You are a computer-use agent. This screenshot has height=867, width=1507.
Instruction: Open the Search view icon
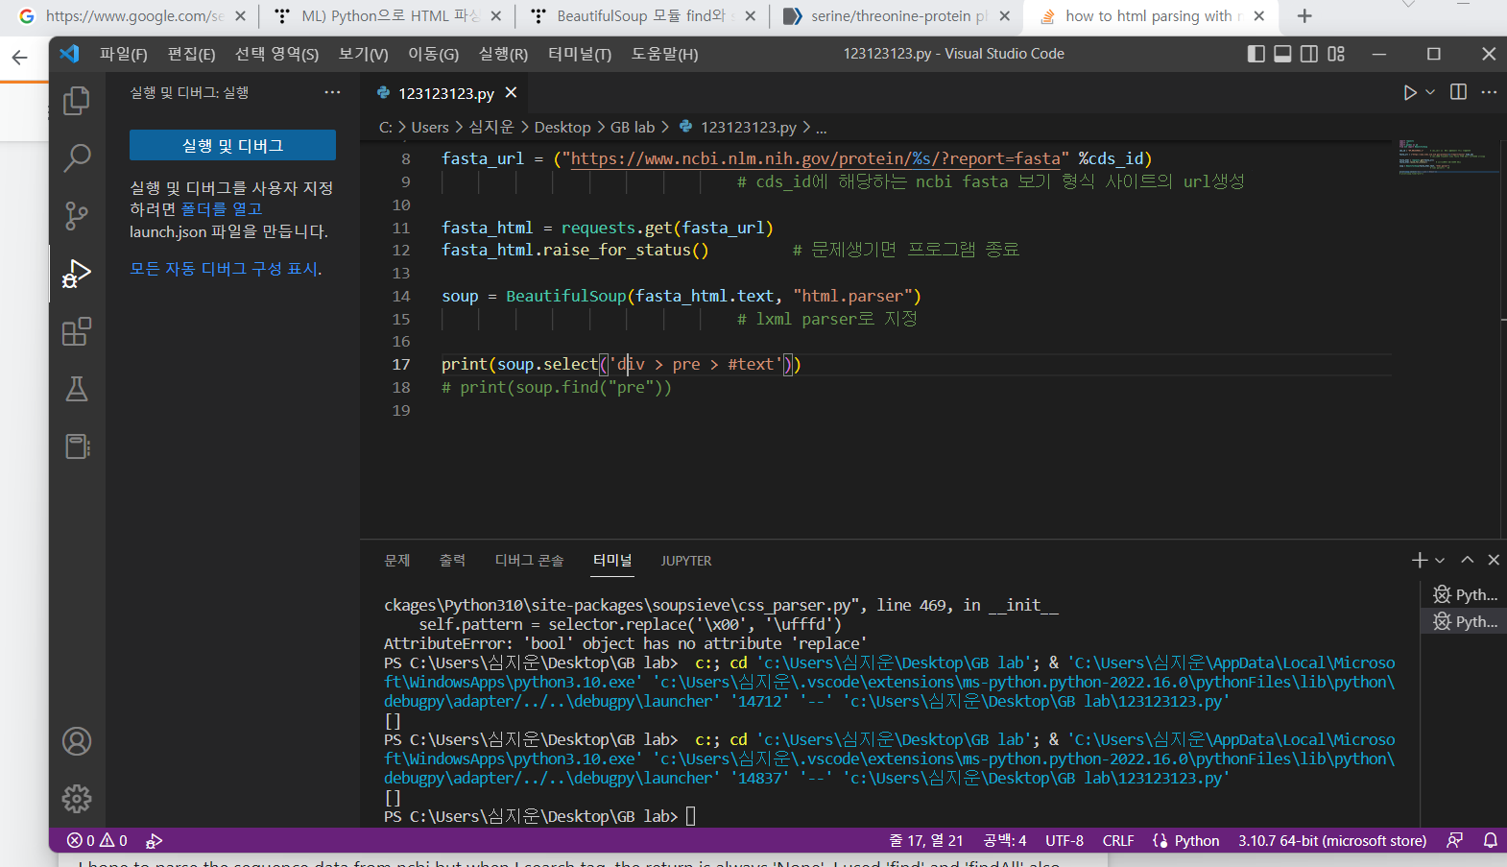click(77, 157)
